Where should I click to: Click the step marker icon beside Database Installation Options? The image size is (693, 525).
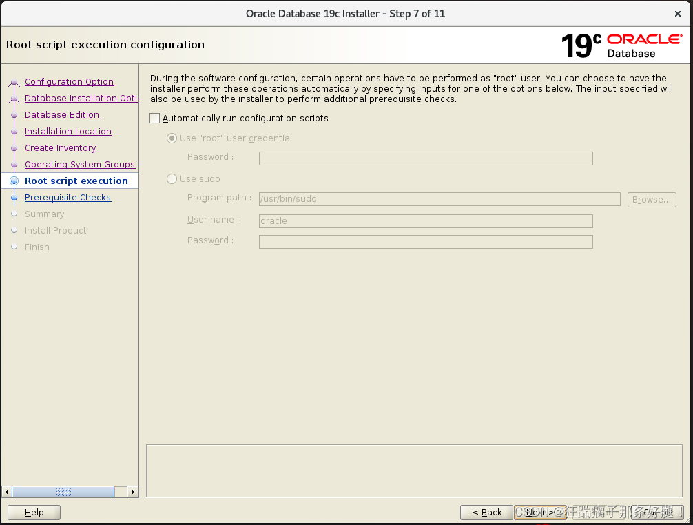click(x=14, y=99)
